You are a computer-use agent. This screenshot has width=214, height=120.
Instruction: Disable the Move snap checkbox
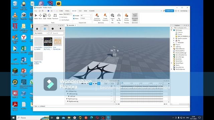(74, 18)
